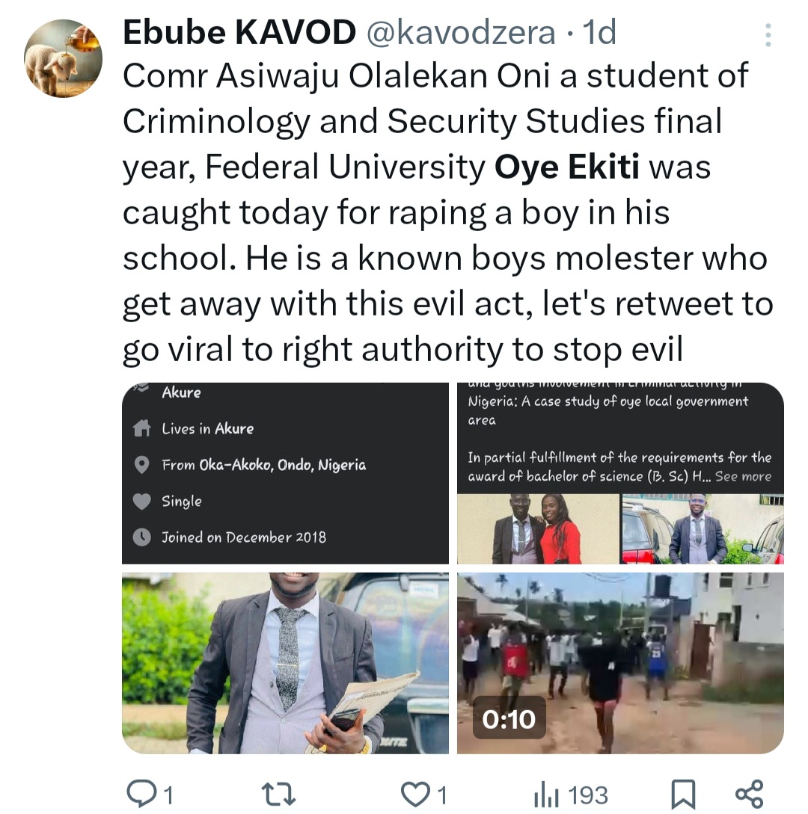808x814 pixels.
Task: Open the profile details image with 'Lives in Akure'
Action: pyautogui.click(x=285, y=472)
